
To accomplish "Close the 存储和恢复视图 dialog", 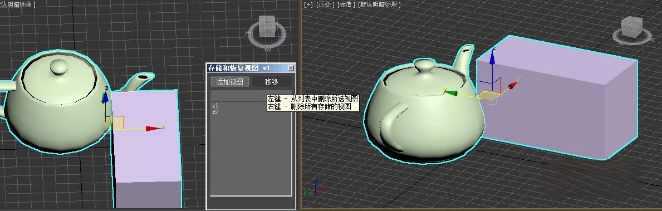I will point(291,68).
